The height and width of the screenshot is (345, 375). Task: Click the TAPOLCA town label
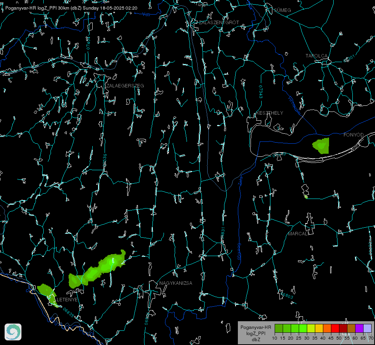[x=317, y=56]
